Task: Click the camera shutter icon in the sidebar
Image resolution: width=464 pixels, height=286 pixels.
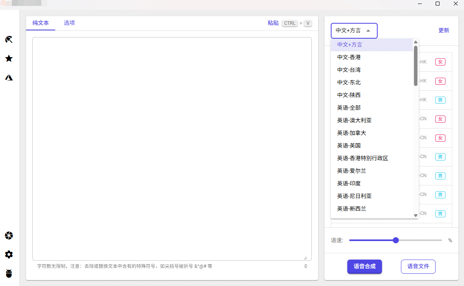Action: [9, 236]
